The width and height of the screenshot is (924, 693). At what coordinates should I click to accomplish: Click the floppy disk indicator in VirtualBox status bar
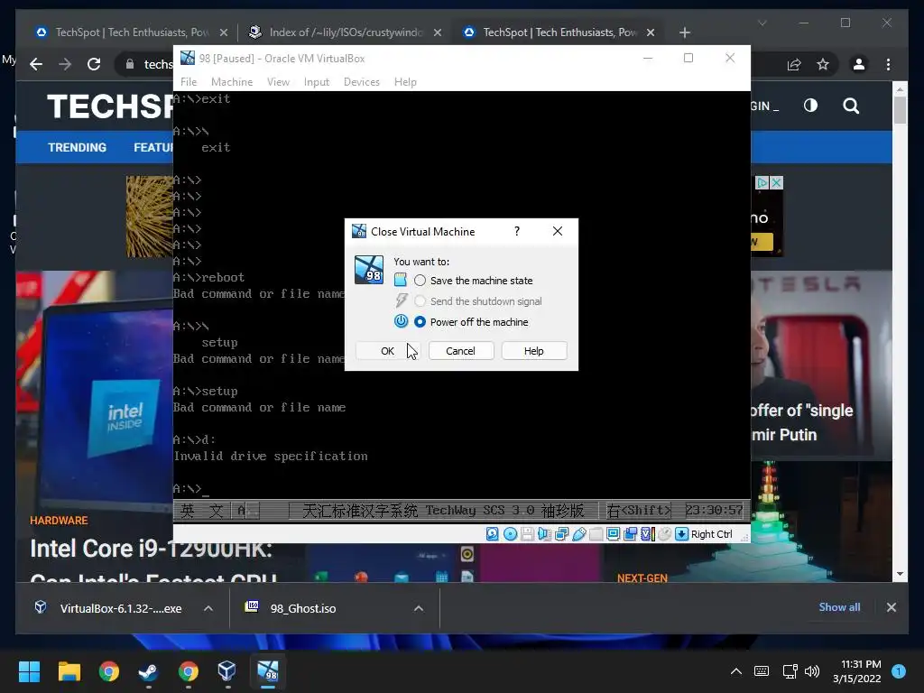pos(527,534)
